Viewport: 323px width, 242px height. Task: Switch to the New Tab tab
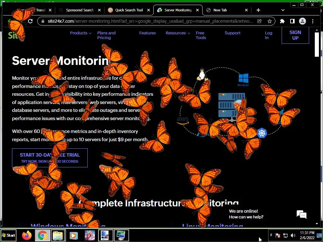click(x=220, y=10)
